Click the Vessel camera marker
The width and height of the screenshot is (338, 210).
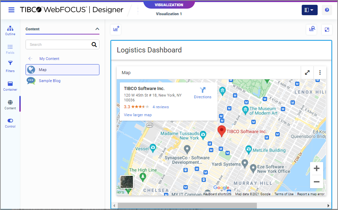(x=153, y=148)
